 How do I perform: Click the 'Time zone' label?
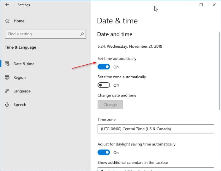pos(107,120)
